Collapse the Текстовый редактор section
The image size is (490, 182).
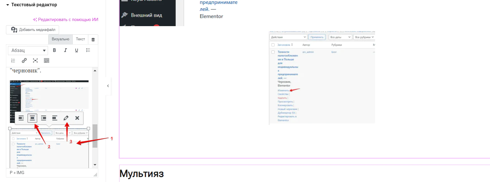[8, 5]
